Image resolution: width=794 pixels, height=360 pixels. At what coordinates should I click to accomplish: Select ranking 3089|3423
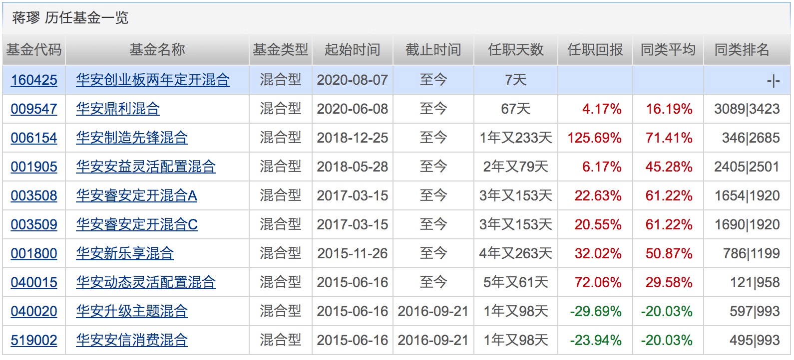click(x=747, y=109)
